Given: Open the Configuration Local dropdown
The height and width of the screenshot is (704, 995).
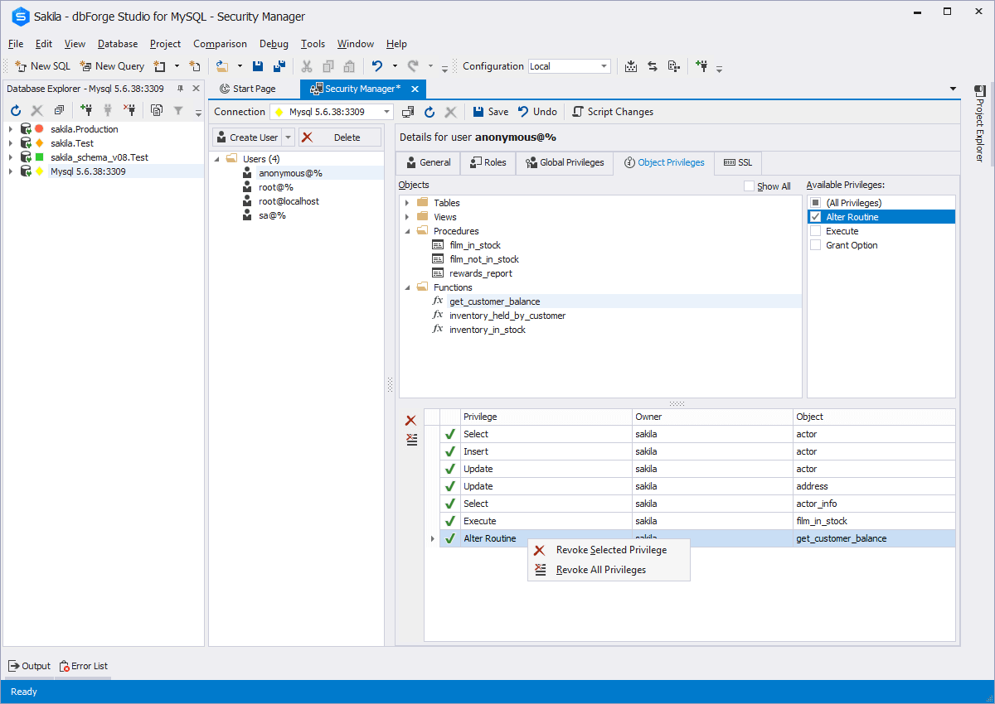Looking at the screenshot, I should pos(604,66).
